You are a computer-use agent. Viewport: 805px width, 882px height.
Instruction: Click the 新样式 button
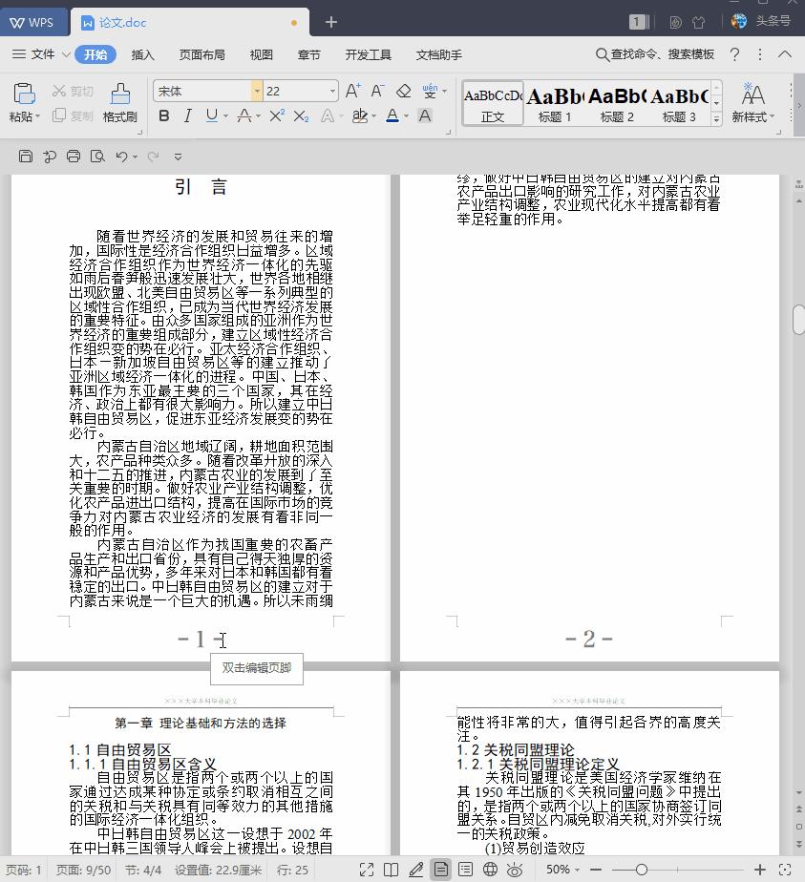pyautogui.click(x=752, y=103)
